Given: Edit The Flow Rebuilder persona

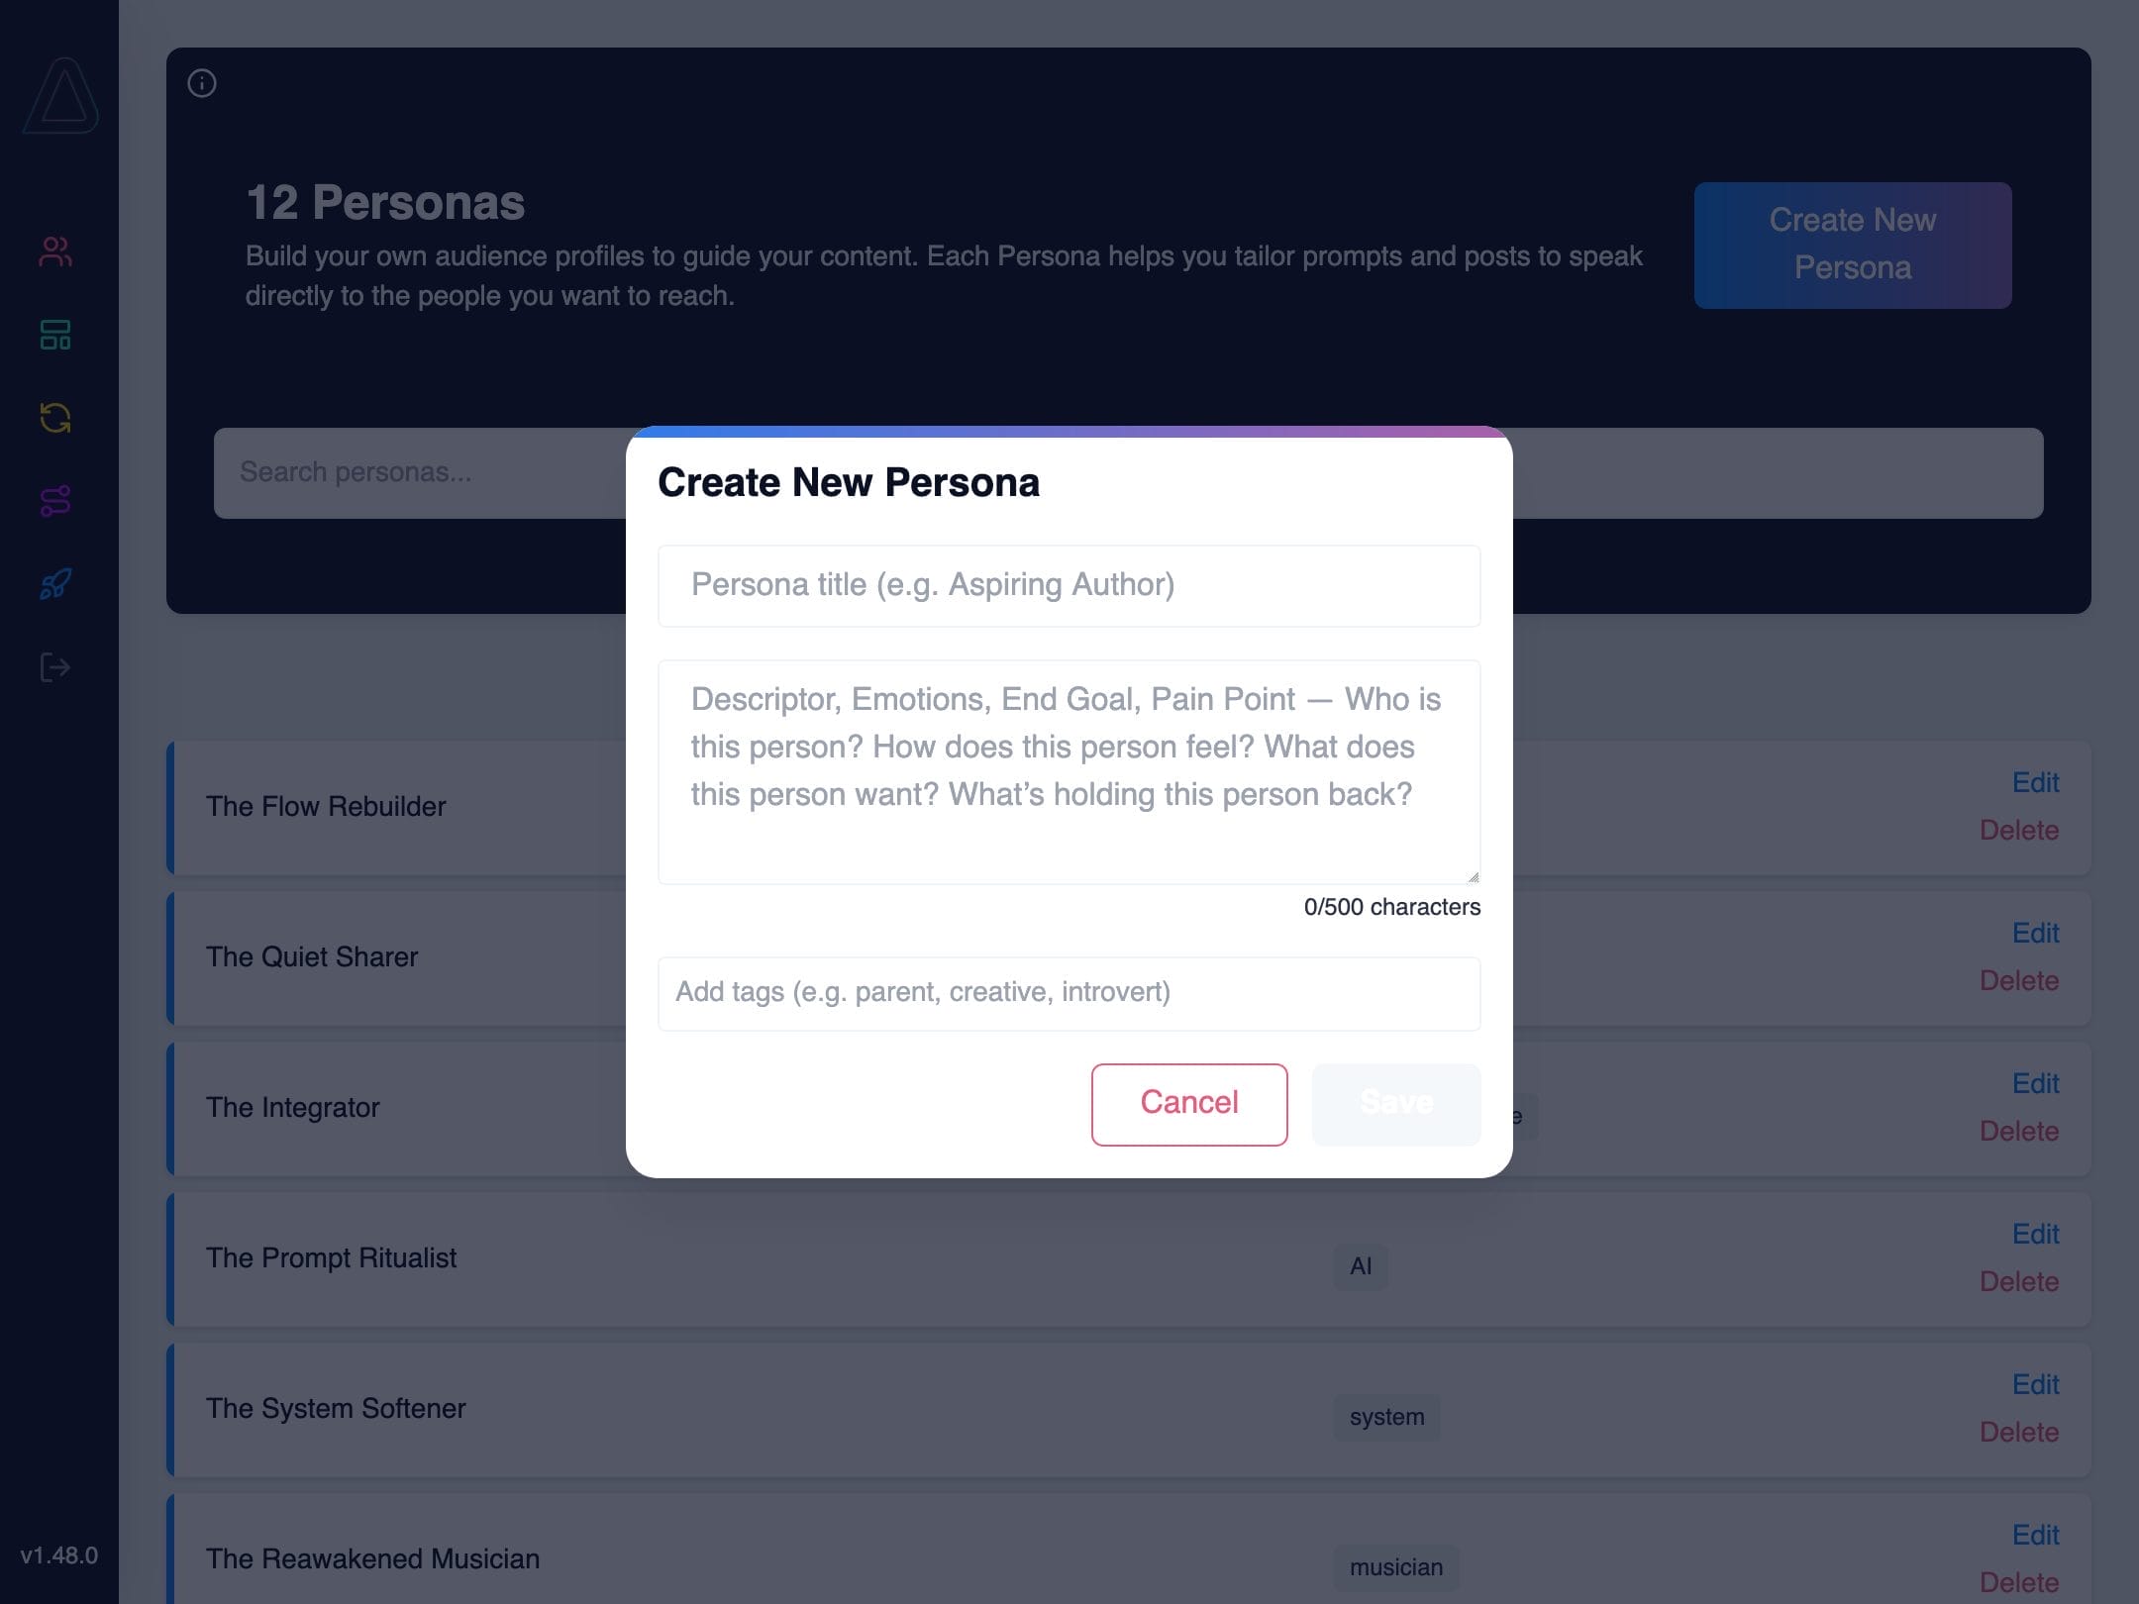Looking at the screenshot, I should [2035, 782].
